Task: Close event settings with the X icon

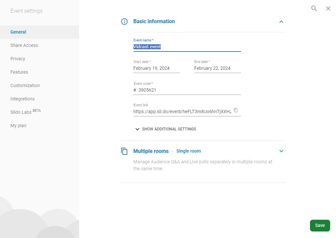Action: (328, 8)
